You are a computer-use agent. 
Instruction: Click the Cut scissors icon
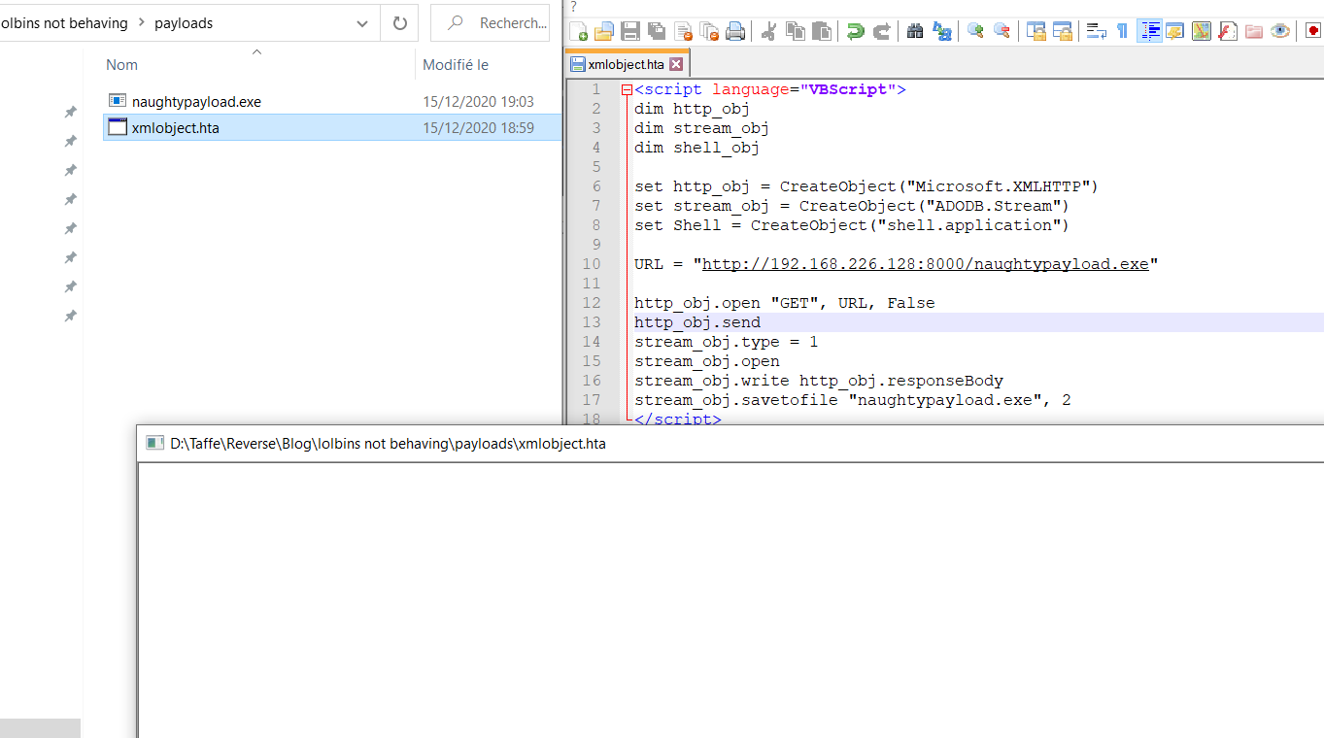[x=768, y=31]
